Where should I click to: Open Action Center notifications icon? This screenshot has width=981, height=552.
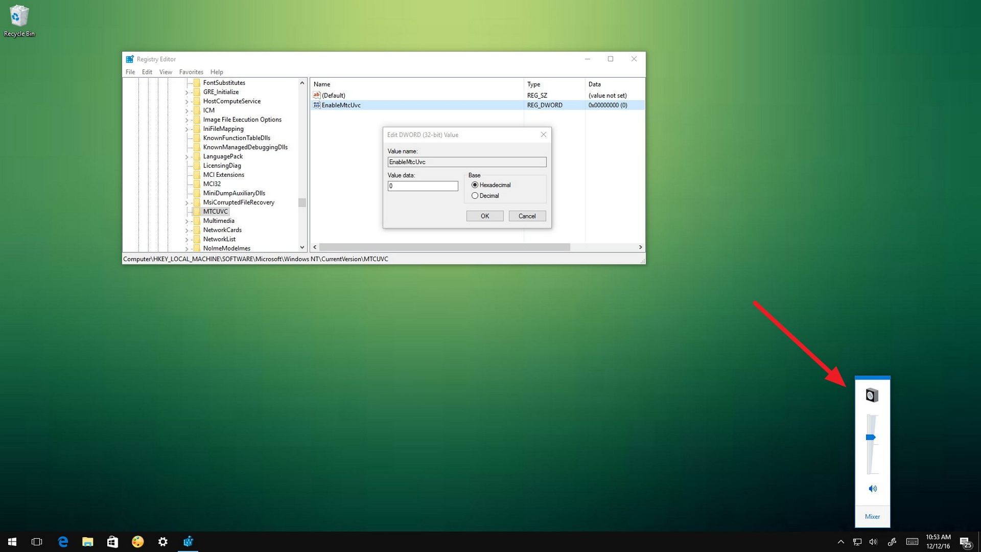(x=965, y=542)
